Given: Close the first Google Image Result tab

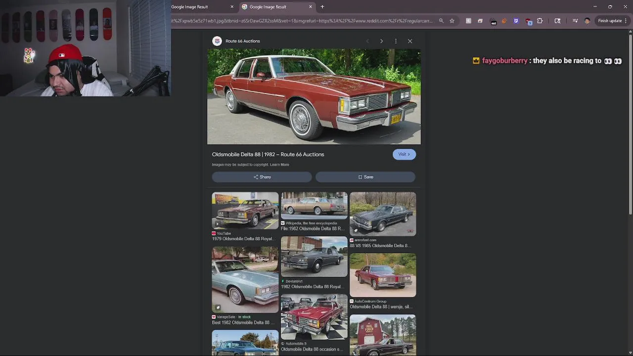Looking at the screenshot, I should (232, 6).
